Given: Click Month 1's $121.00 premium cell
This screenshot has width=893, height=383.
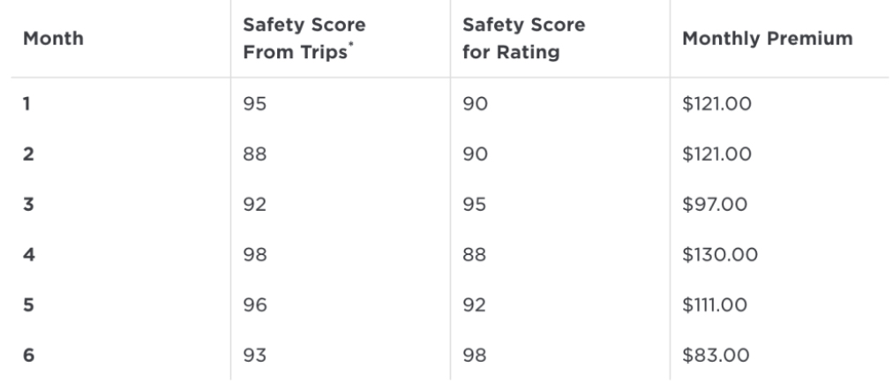Looking at the screenshot, I should pos(717,104).
